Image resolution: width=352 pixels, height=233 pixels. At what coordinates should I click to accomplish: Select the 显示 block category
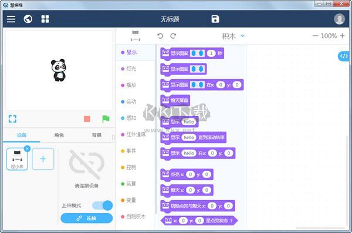(135, 53)
